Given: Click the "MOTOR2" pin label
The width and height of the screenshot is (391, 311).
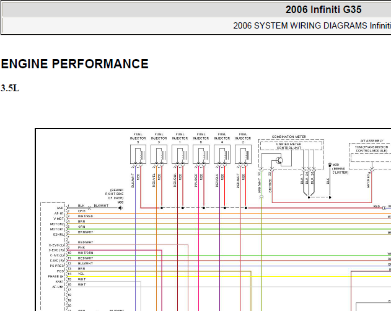Looking at the screenshot, I should coord(57,224).
